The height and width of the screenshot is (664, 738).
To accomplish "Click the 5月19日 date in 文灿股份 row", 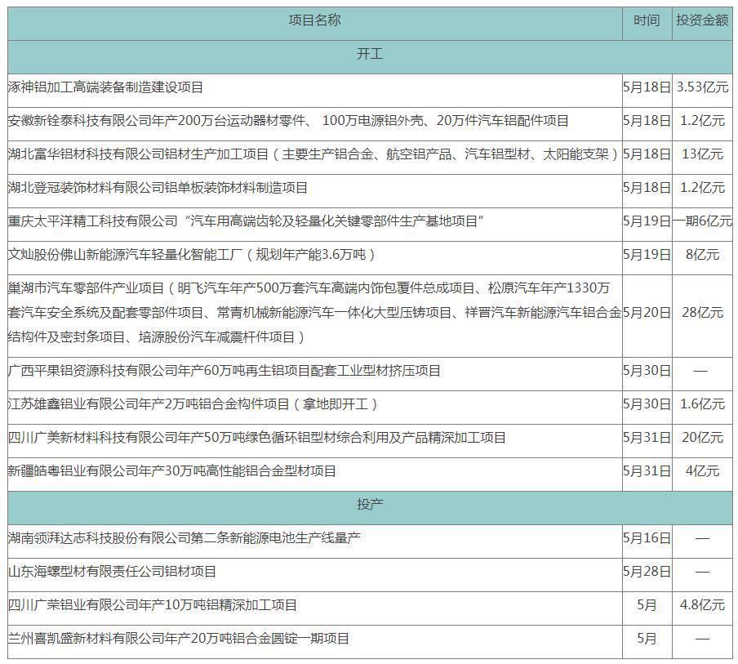I will [x=647, y=255].
